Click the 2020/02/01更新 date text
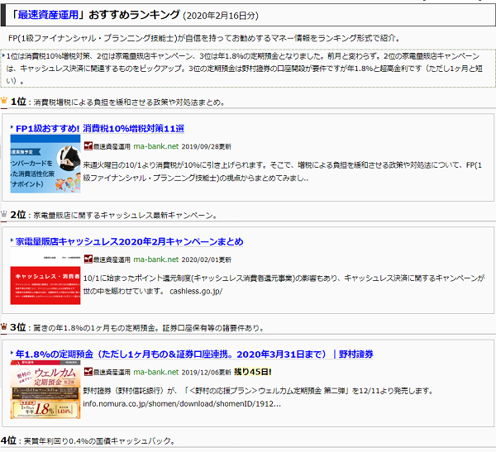This screenshot has width=496, height=452. coord(206,260)
